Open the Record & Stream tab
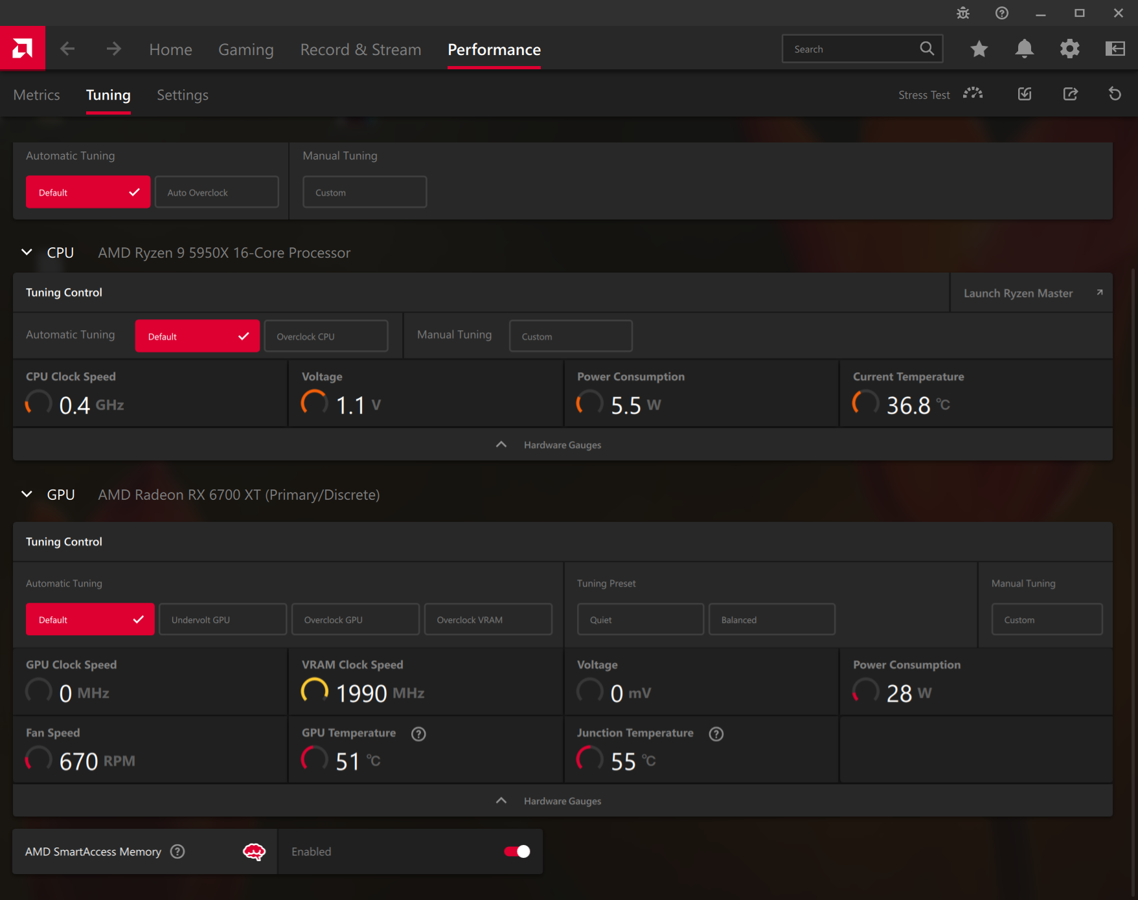 click(x=361, y=49)
